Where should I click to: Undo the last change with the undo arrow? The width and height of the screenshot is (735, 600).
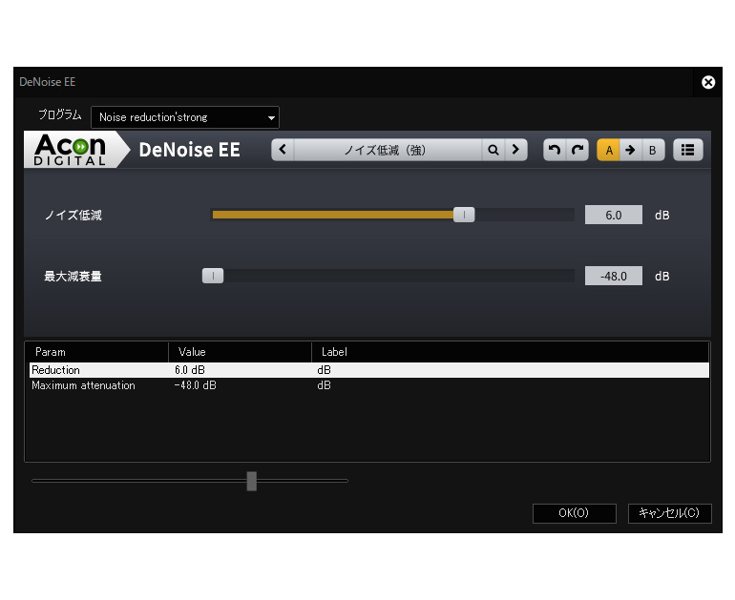555,150
